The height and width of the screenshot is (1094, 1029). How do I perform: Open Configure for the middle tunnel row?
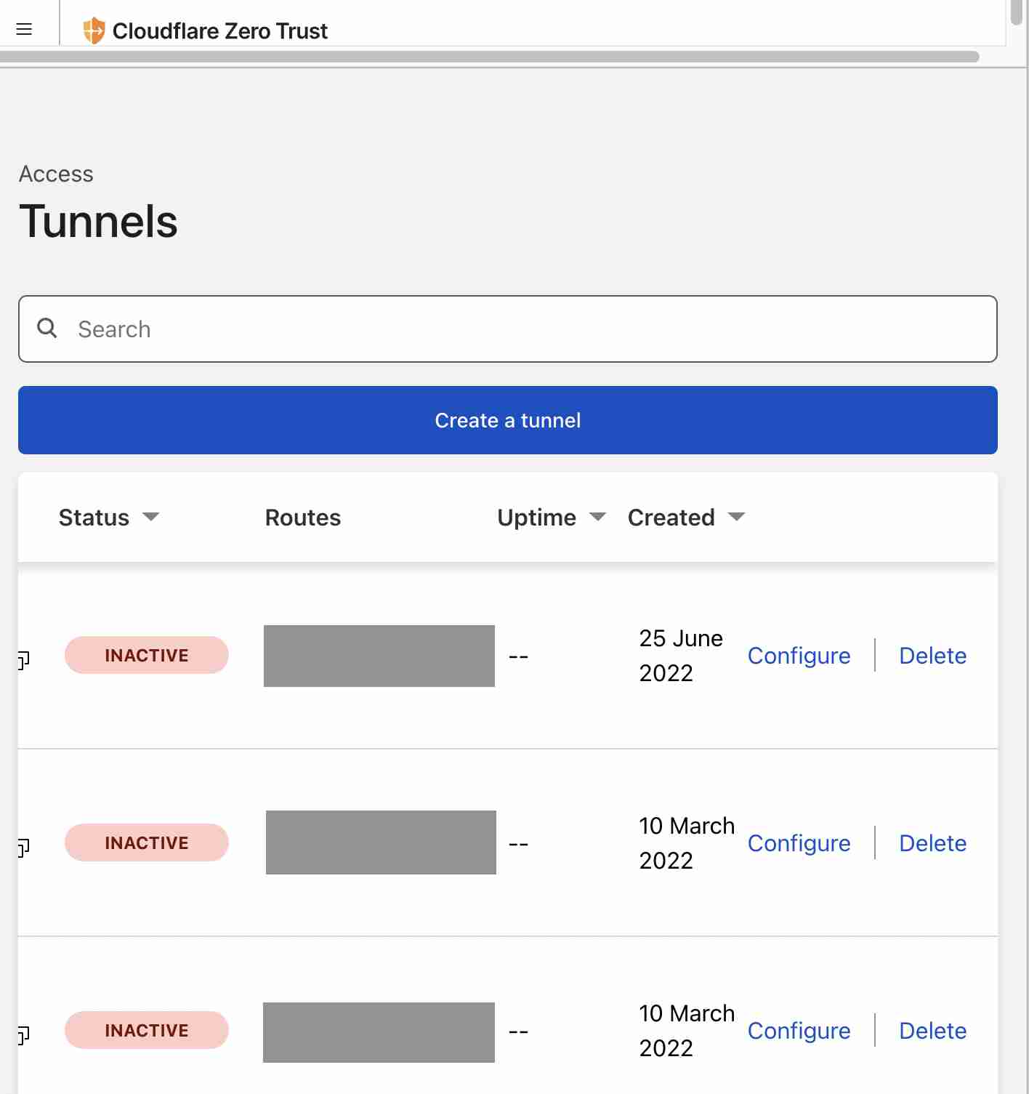pyautogui.click(x=799, y=843)
